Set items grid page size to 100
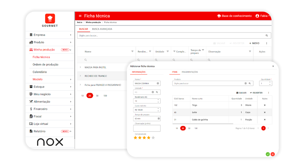The image size is (295, 166). [196, 128]
